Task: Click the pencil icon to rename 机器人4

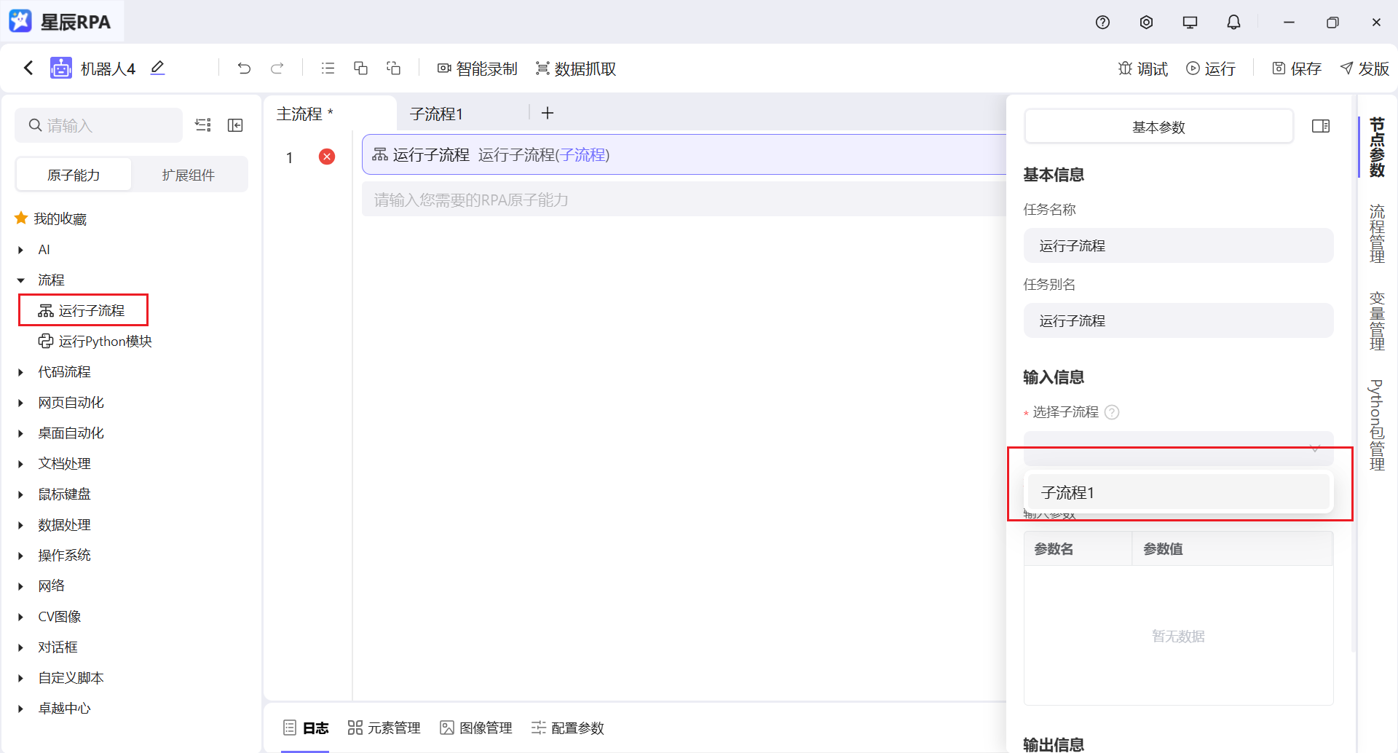Action: point(158,68)
